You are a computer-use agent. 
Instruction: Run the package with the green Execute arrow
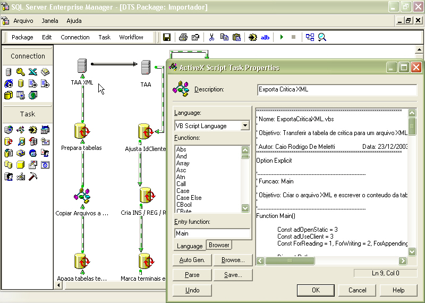point(282,37)
